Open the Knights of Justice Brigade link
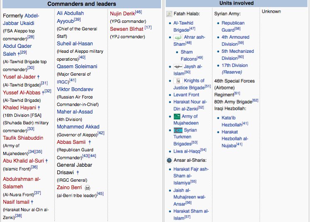 tap(189, 84)
